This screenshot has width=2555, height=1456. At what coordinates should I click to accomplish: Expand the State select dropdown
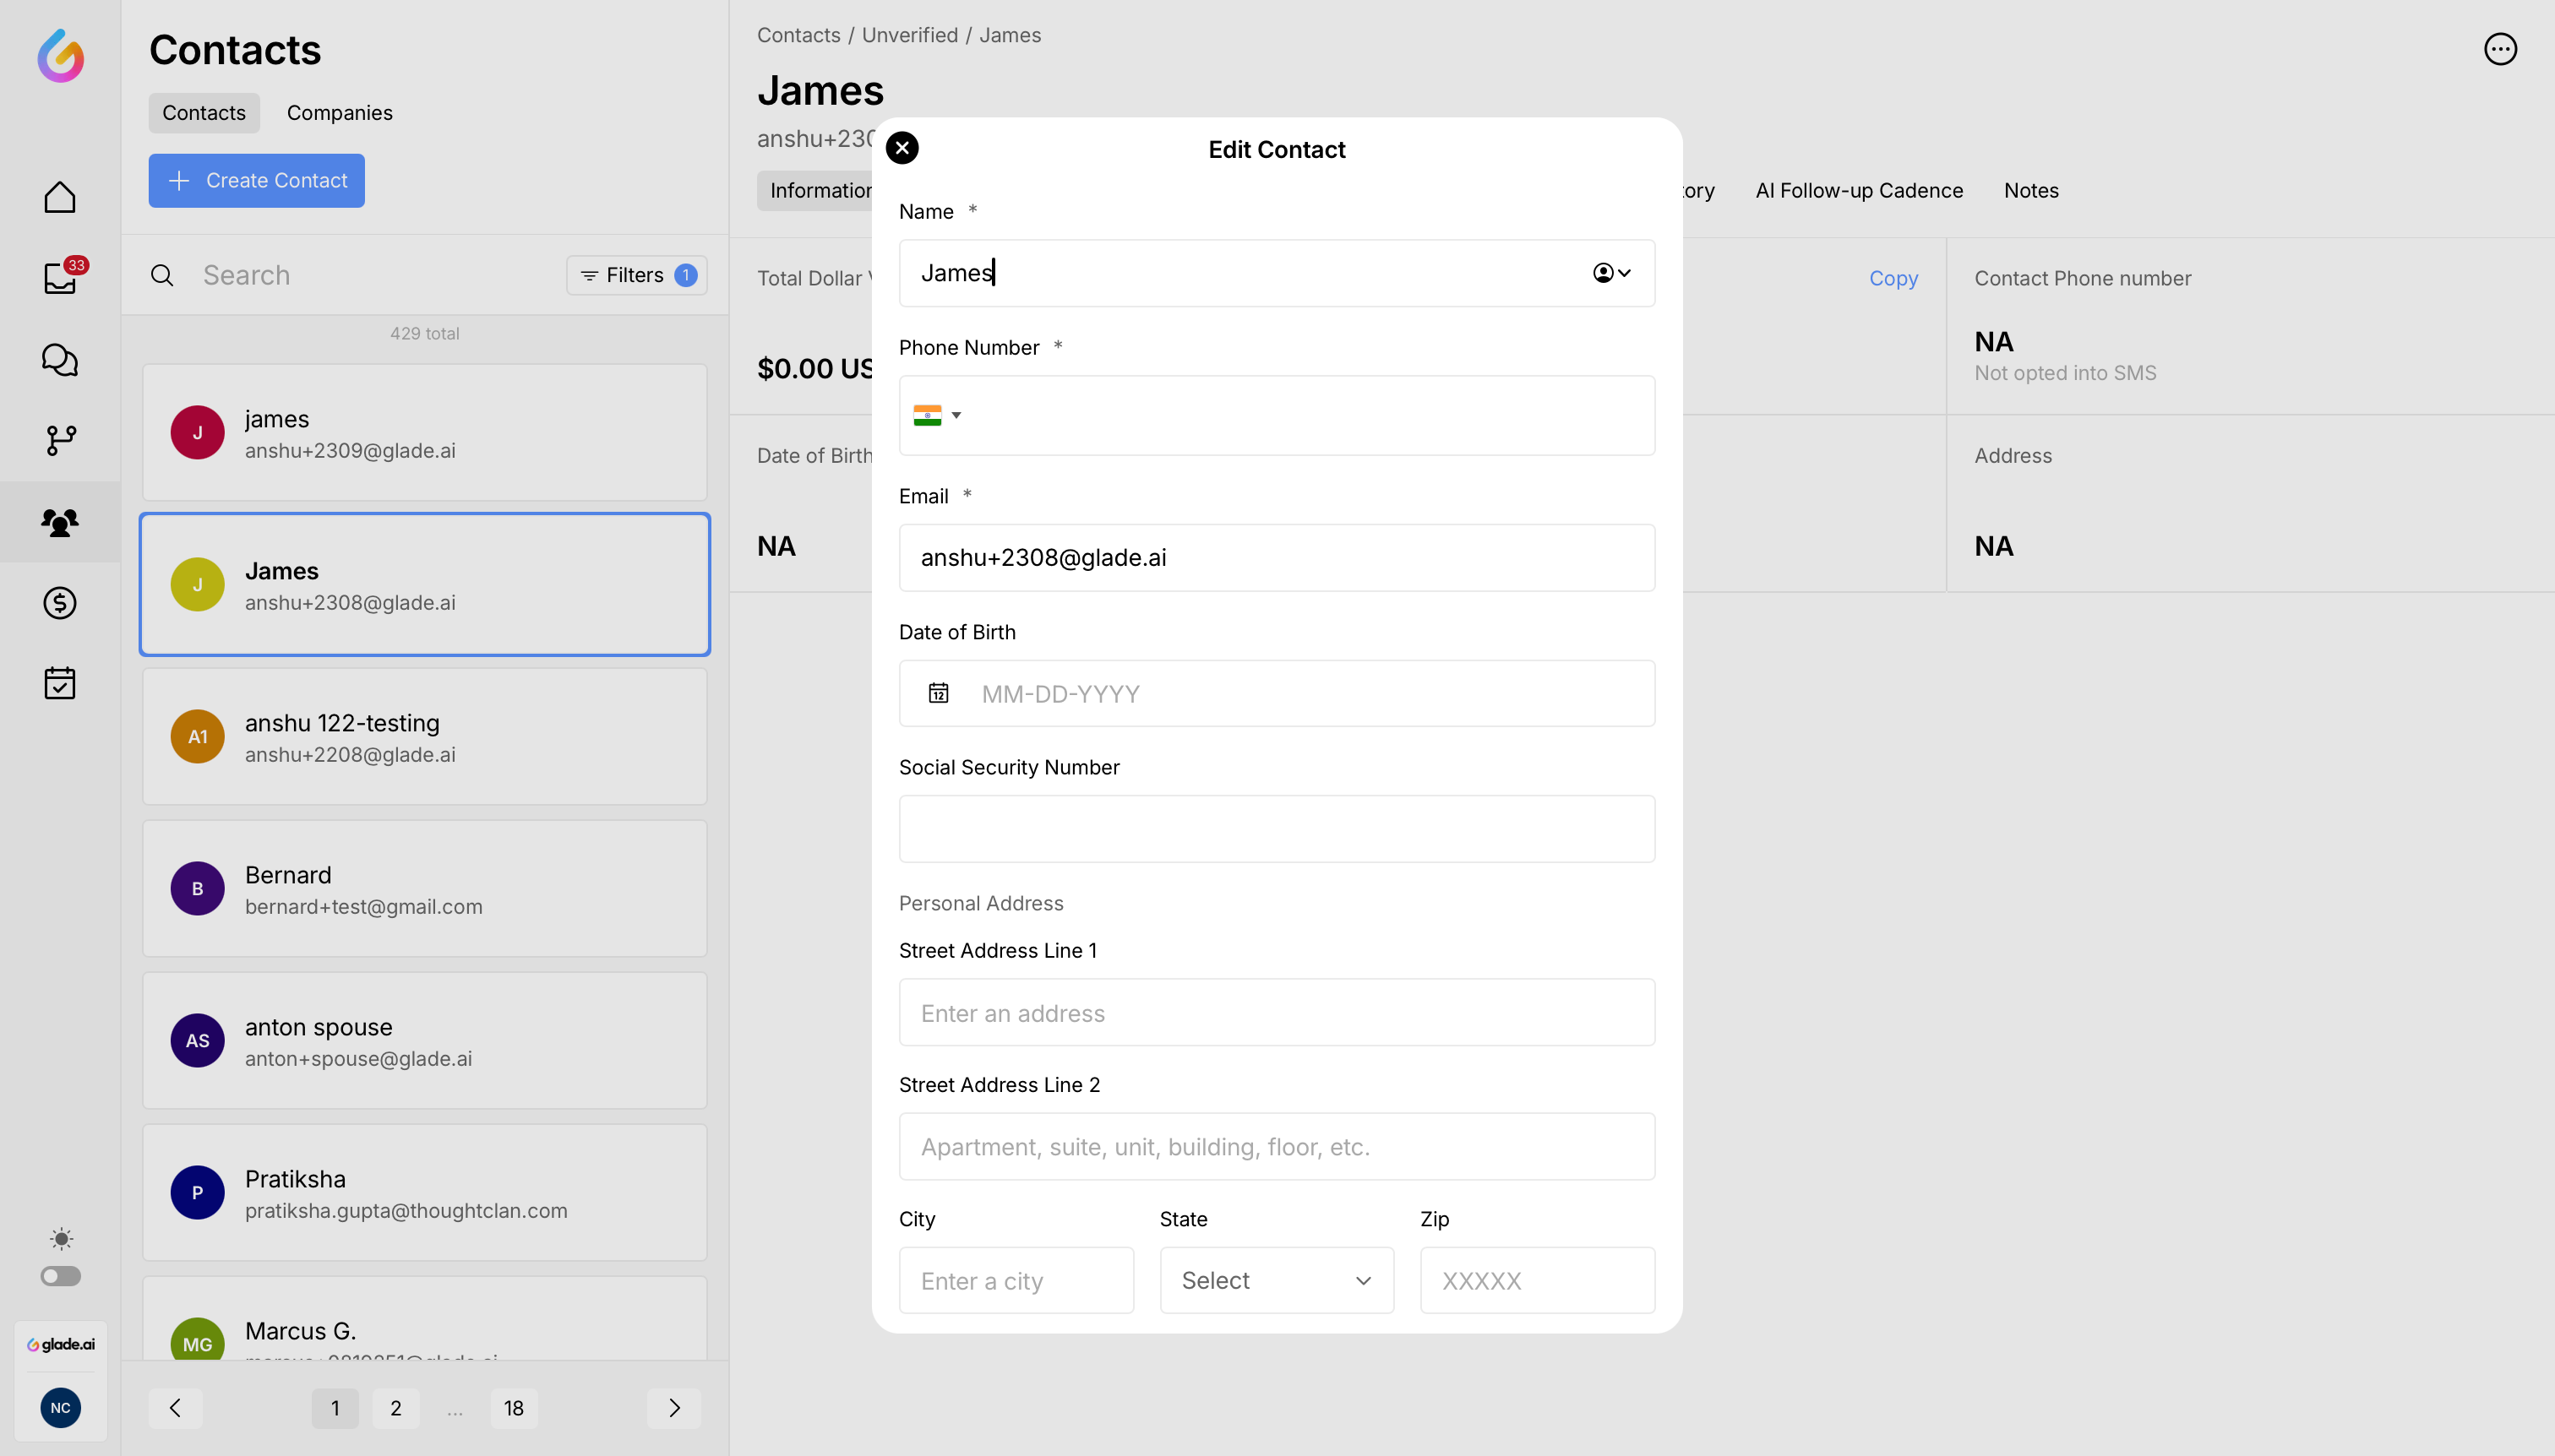click(1276, 1280)
